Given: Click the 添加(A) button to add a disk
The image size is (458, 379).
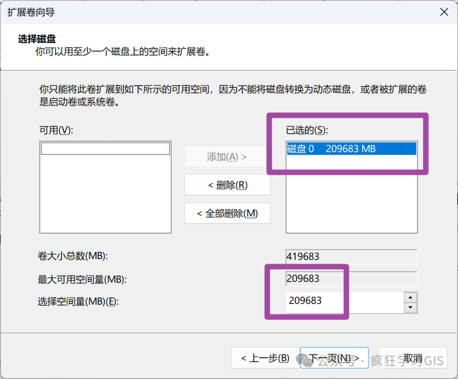Looking at the screenshot, I should [227, 156].
